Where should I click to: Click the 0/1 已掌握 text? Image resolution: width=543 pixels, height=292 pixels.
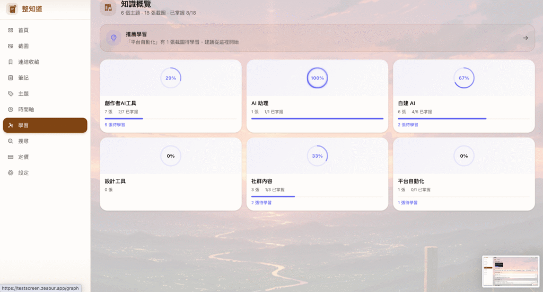click(x=421, y=190)
